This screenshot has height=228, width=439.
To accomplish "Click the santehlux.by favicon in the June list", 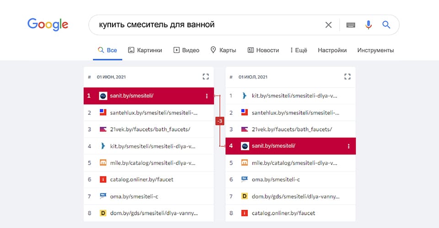I will click(x=103, y=113).
